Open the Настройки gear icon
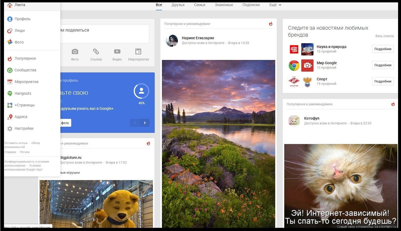 (10, 129)
